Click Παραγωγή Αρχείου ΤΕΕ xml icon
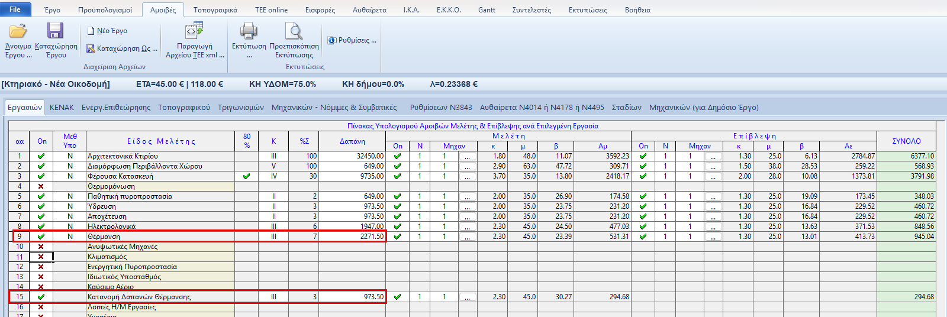This screenshot has height=317, width=947. click(x=194, y=31)
